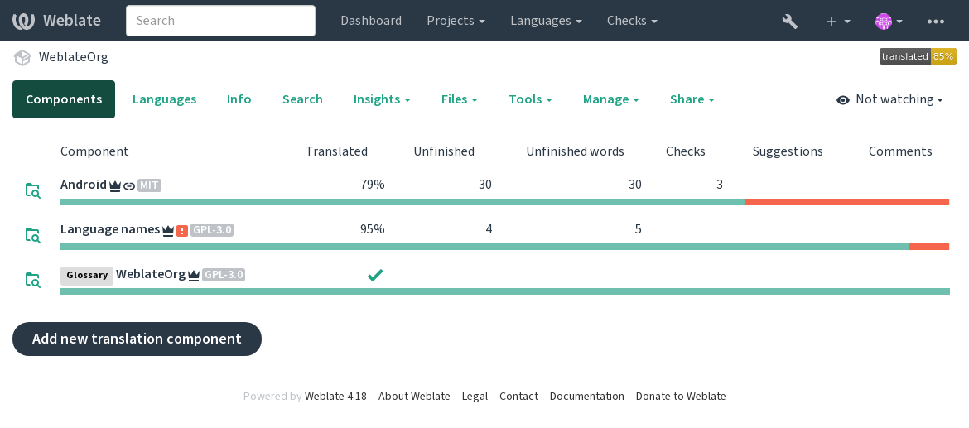The height and width of the screenshot is (428, 969).
Task: Click the browse icon for Glossary WeblateOrg row
Action: (x=33, y=280)
